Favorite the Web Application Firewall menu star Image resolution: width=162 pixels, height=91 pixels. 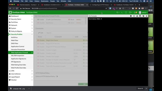click(x=32, y=53)
